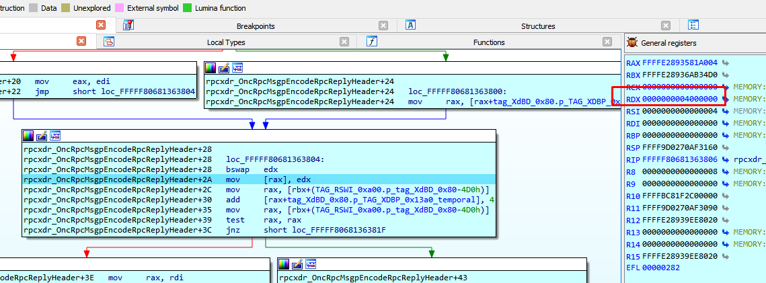Select the 'test rax, rax' instruction
The height and width of the screenshot is (283, 766).
(259, 220)
